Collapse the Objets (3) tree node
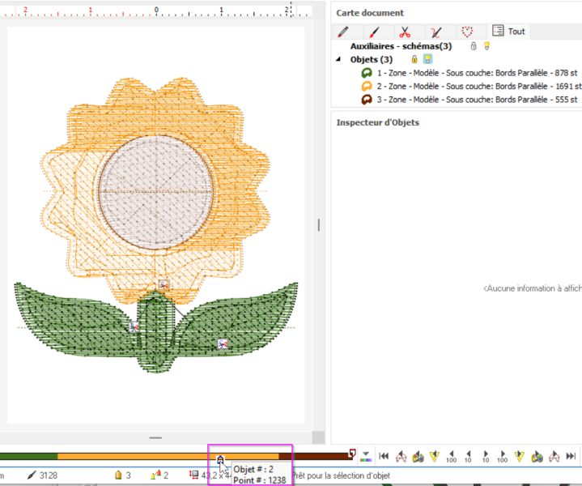 [338, 59]
